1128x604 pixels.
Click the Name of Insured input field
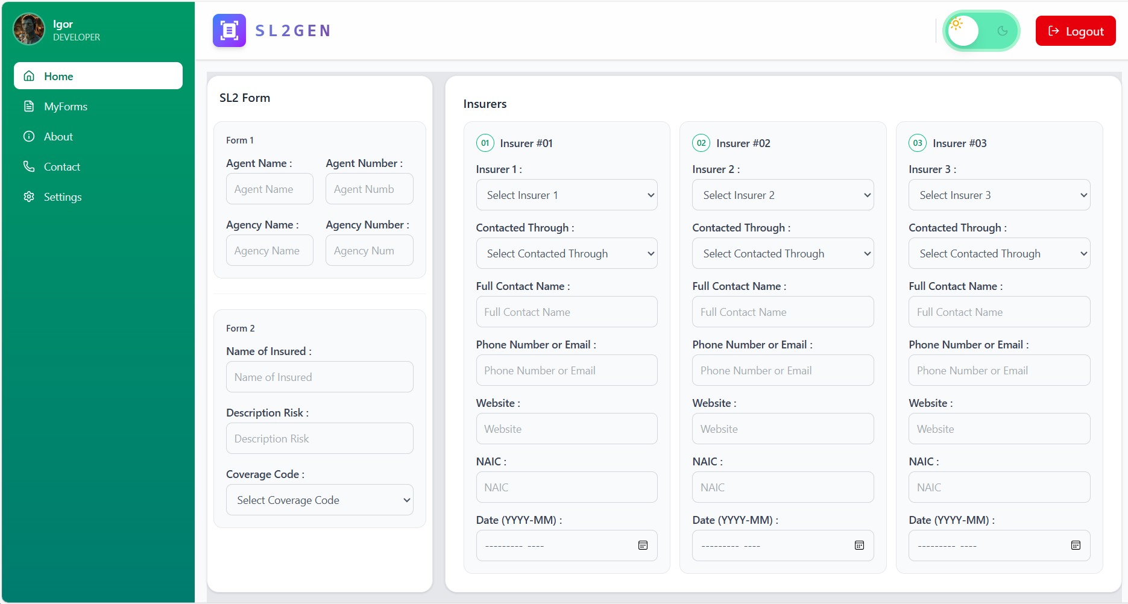pos(319,377)
